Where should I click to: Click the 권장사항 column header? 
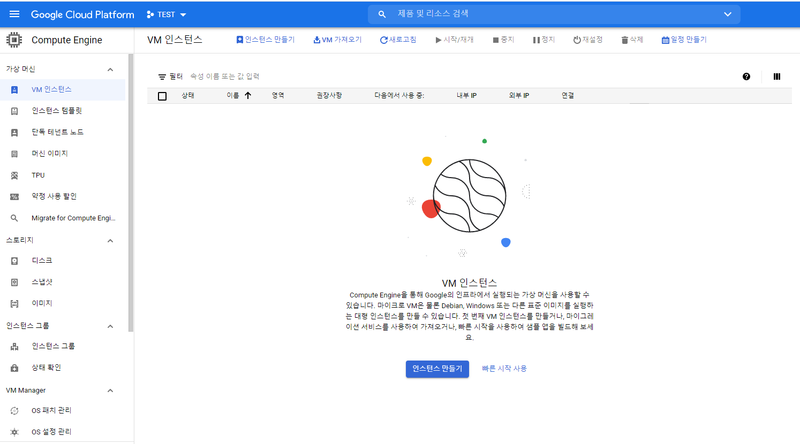click(329, 96)
